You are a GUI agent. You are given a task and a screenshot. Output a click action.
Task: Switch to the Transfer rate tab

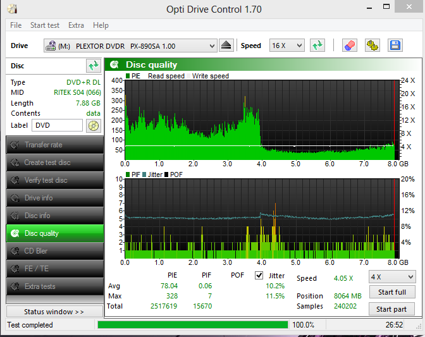coord(55,145)
